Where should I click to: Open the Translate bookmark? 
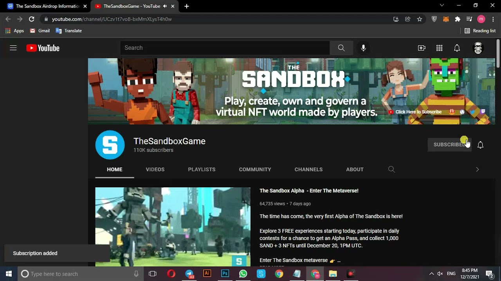69,31
